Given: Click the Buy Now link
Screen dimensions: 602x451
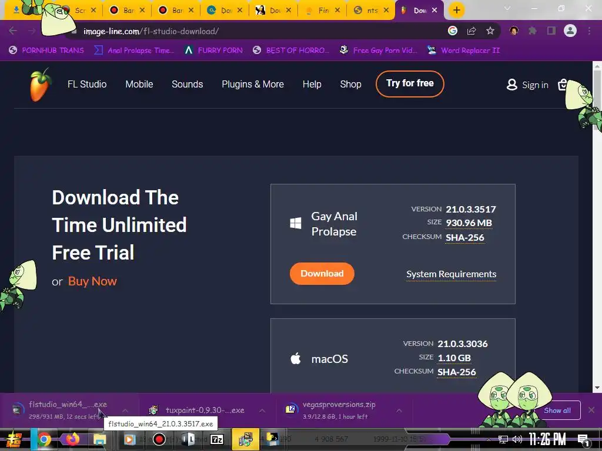Looking at the screenshot, I should pos(92,281).
